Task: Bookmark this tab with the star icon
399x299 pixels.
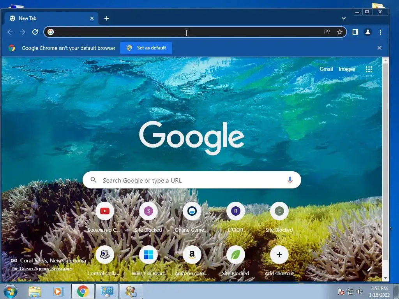Action: click(340, 32)
